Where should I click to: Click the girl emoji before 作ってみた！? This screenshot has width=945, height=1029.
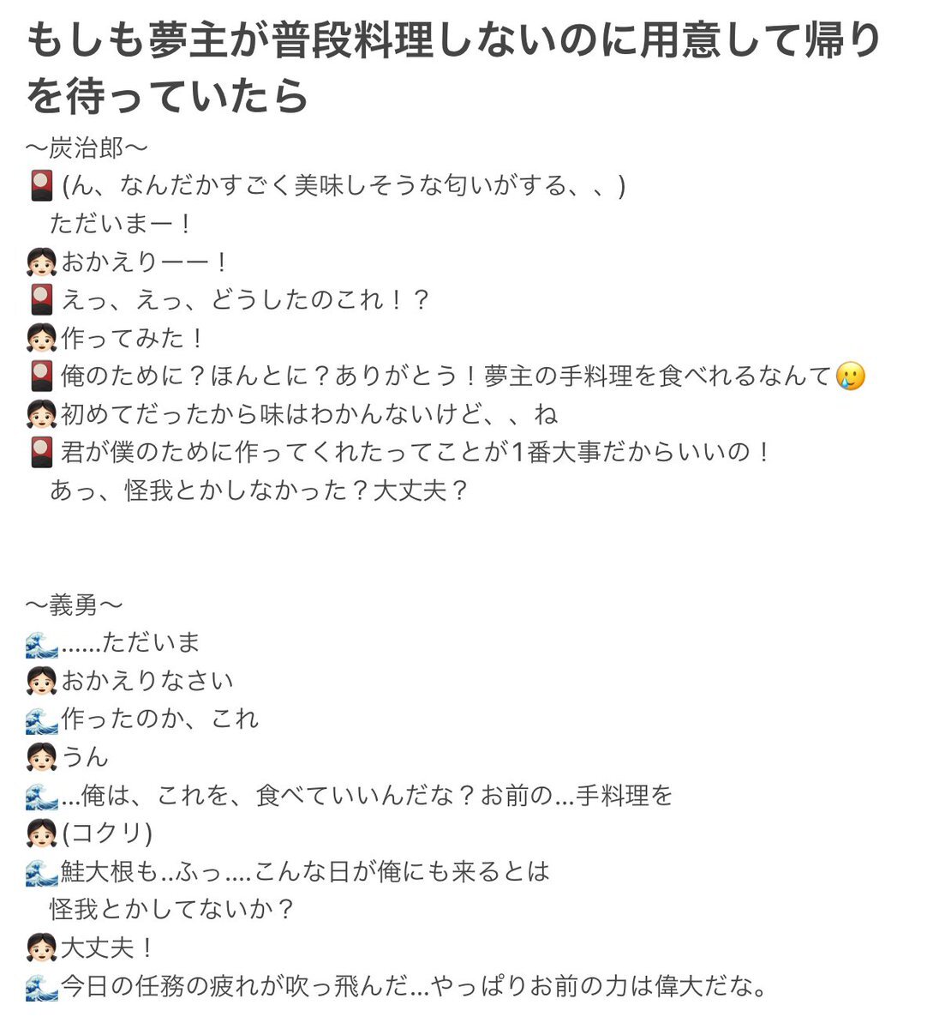point(41,338)
